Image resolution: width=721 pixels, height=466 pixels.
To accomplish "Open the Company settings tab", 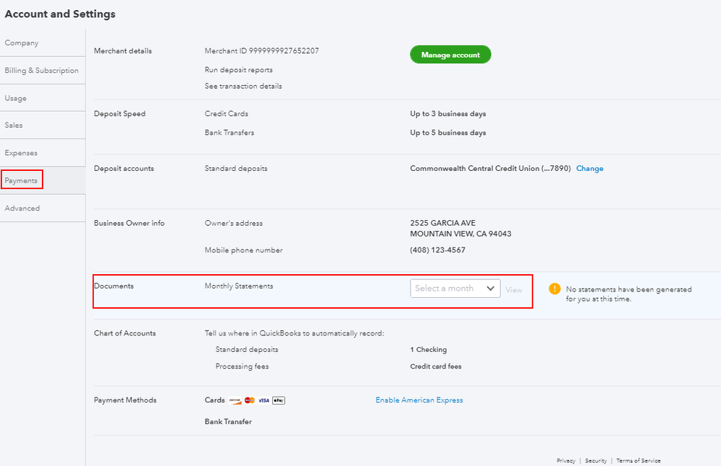I will click(22, 43).
